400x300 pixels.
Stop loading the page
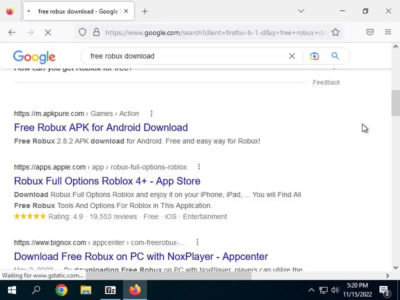(x=47, y=32)
